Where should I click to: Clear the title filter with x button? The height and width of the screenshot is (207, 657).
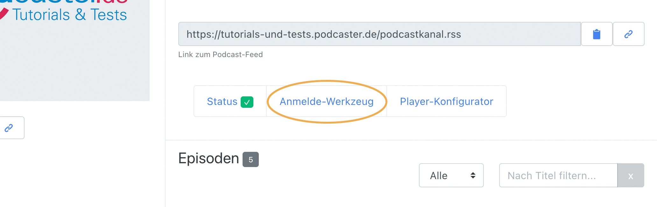pos(631,175)
